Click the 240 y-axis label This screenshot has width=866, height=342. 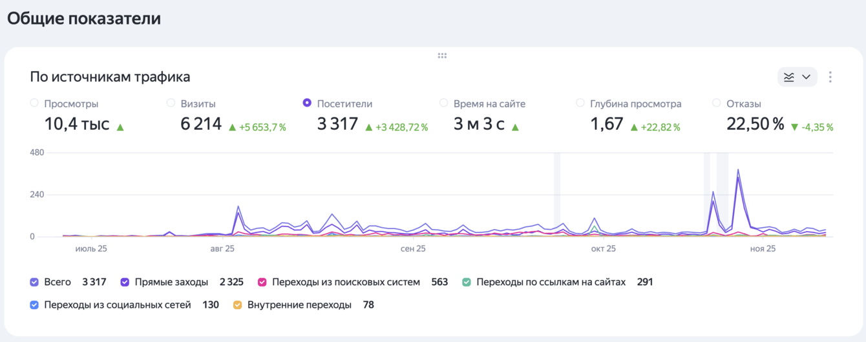click(37, 195)
